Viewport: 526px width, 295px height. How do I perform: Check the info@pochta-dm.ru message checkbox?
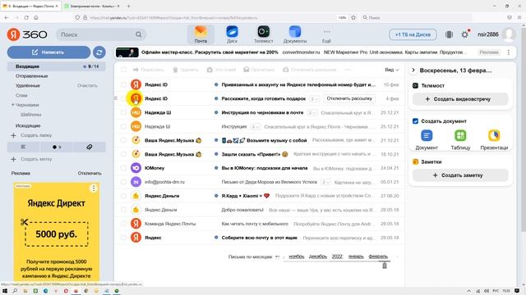click(x=123, y=182)
